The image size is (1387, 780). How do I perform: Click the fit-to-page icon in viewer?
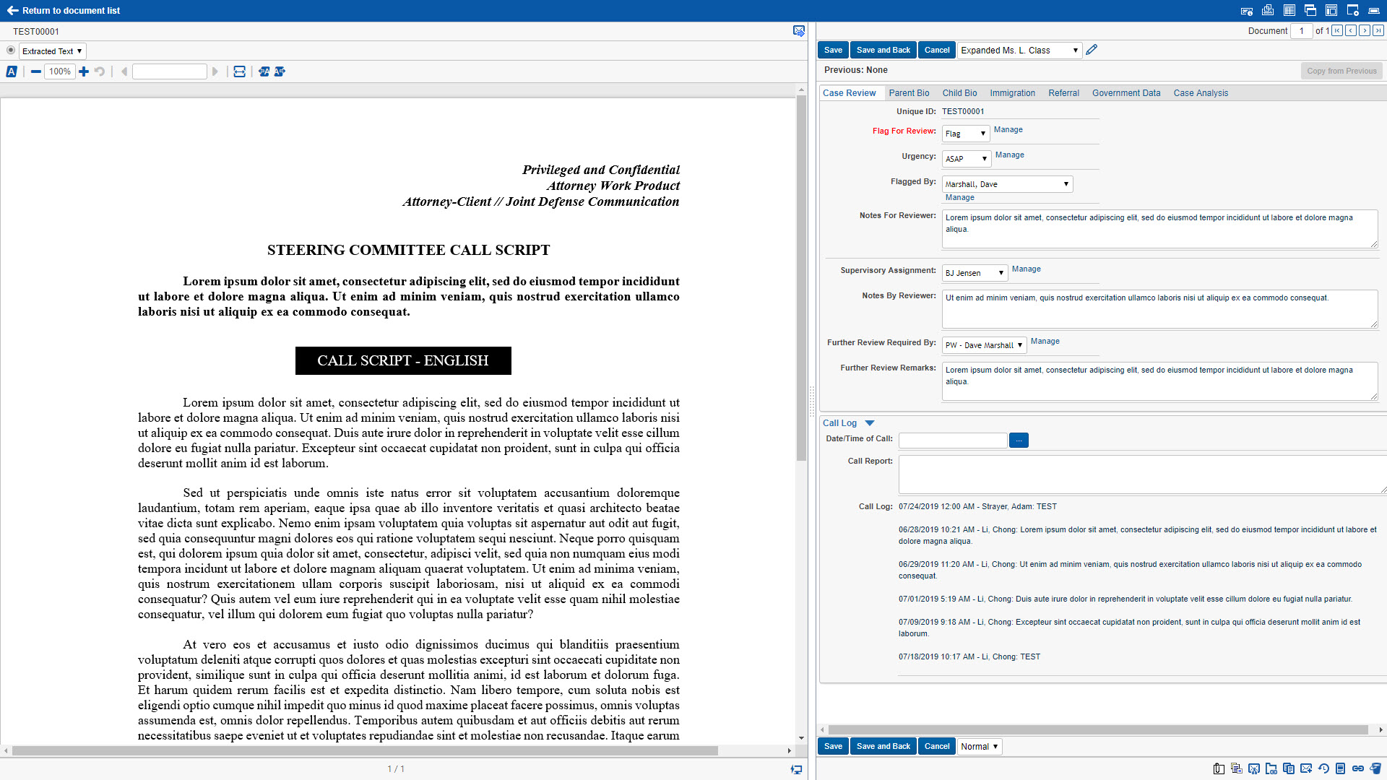pos(240,71)
